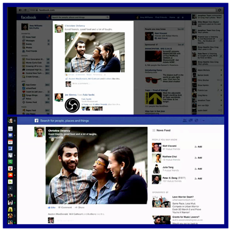
Task: Go to Home in the top navigation bar
Action: pyautogui.click(x=172, y=17)
